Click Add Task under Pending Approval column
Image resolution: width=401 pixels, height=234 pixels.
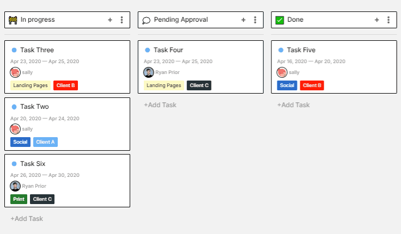pyautogui.click(x=160, y=105)
